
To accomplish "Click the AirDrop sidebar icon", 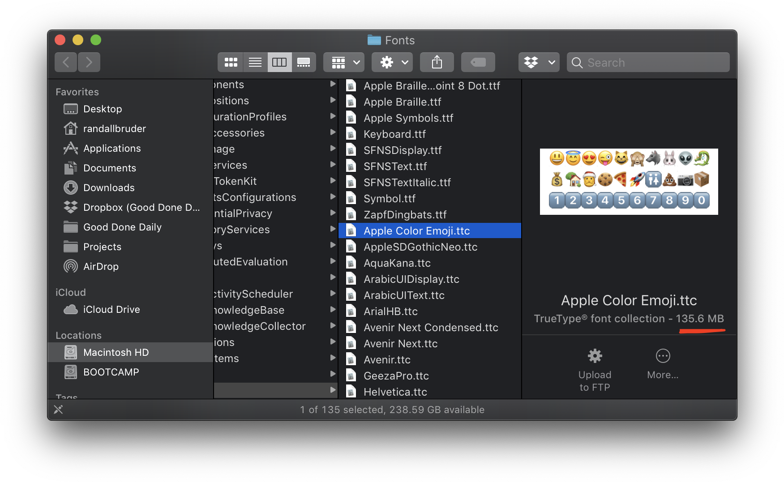I will [70, 266].
